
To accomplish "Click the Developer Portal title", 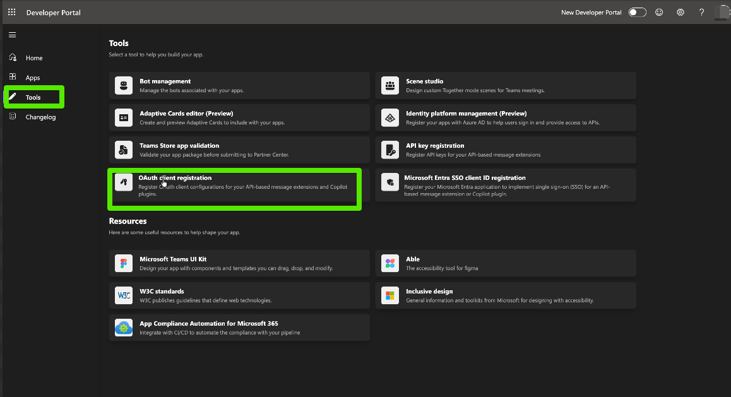I will pyautogui.click(x=54, y=13).
